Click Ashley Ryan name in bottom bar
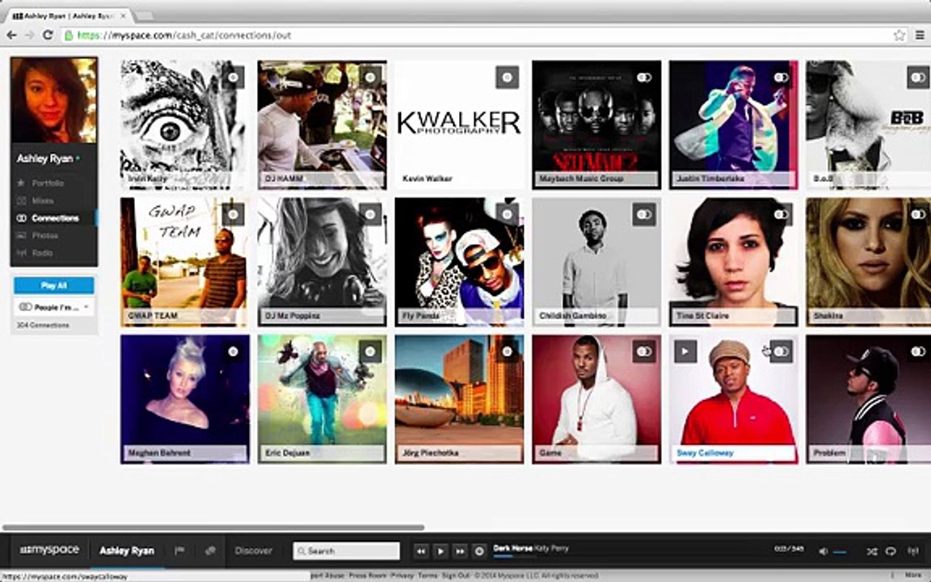Viewport: 931px width, 582px height. pos(126,550)
